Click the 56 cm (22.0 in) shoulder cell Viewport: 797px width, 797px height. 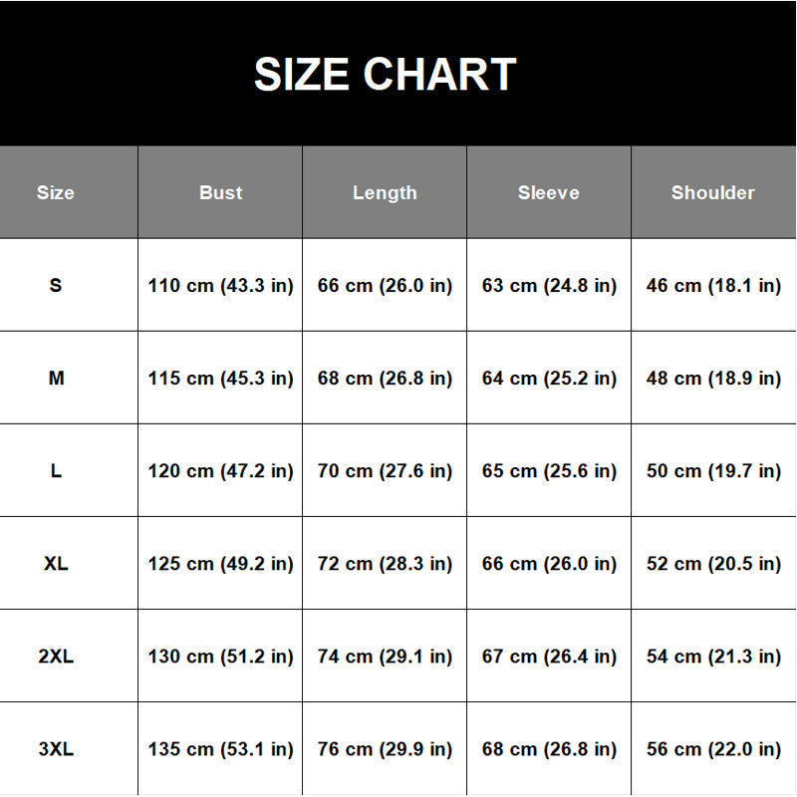tap(713, 750)
